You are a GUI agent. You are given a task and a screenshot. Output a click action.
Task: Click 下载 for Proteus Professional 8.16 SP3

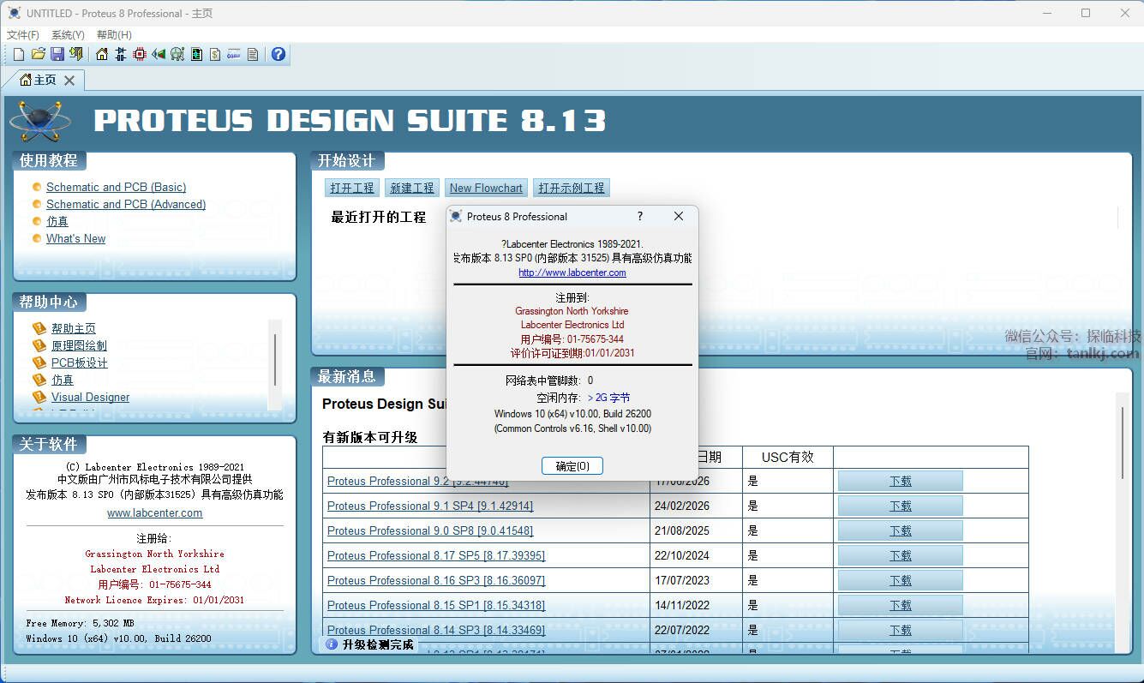pos(900,580)
